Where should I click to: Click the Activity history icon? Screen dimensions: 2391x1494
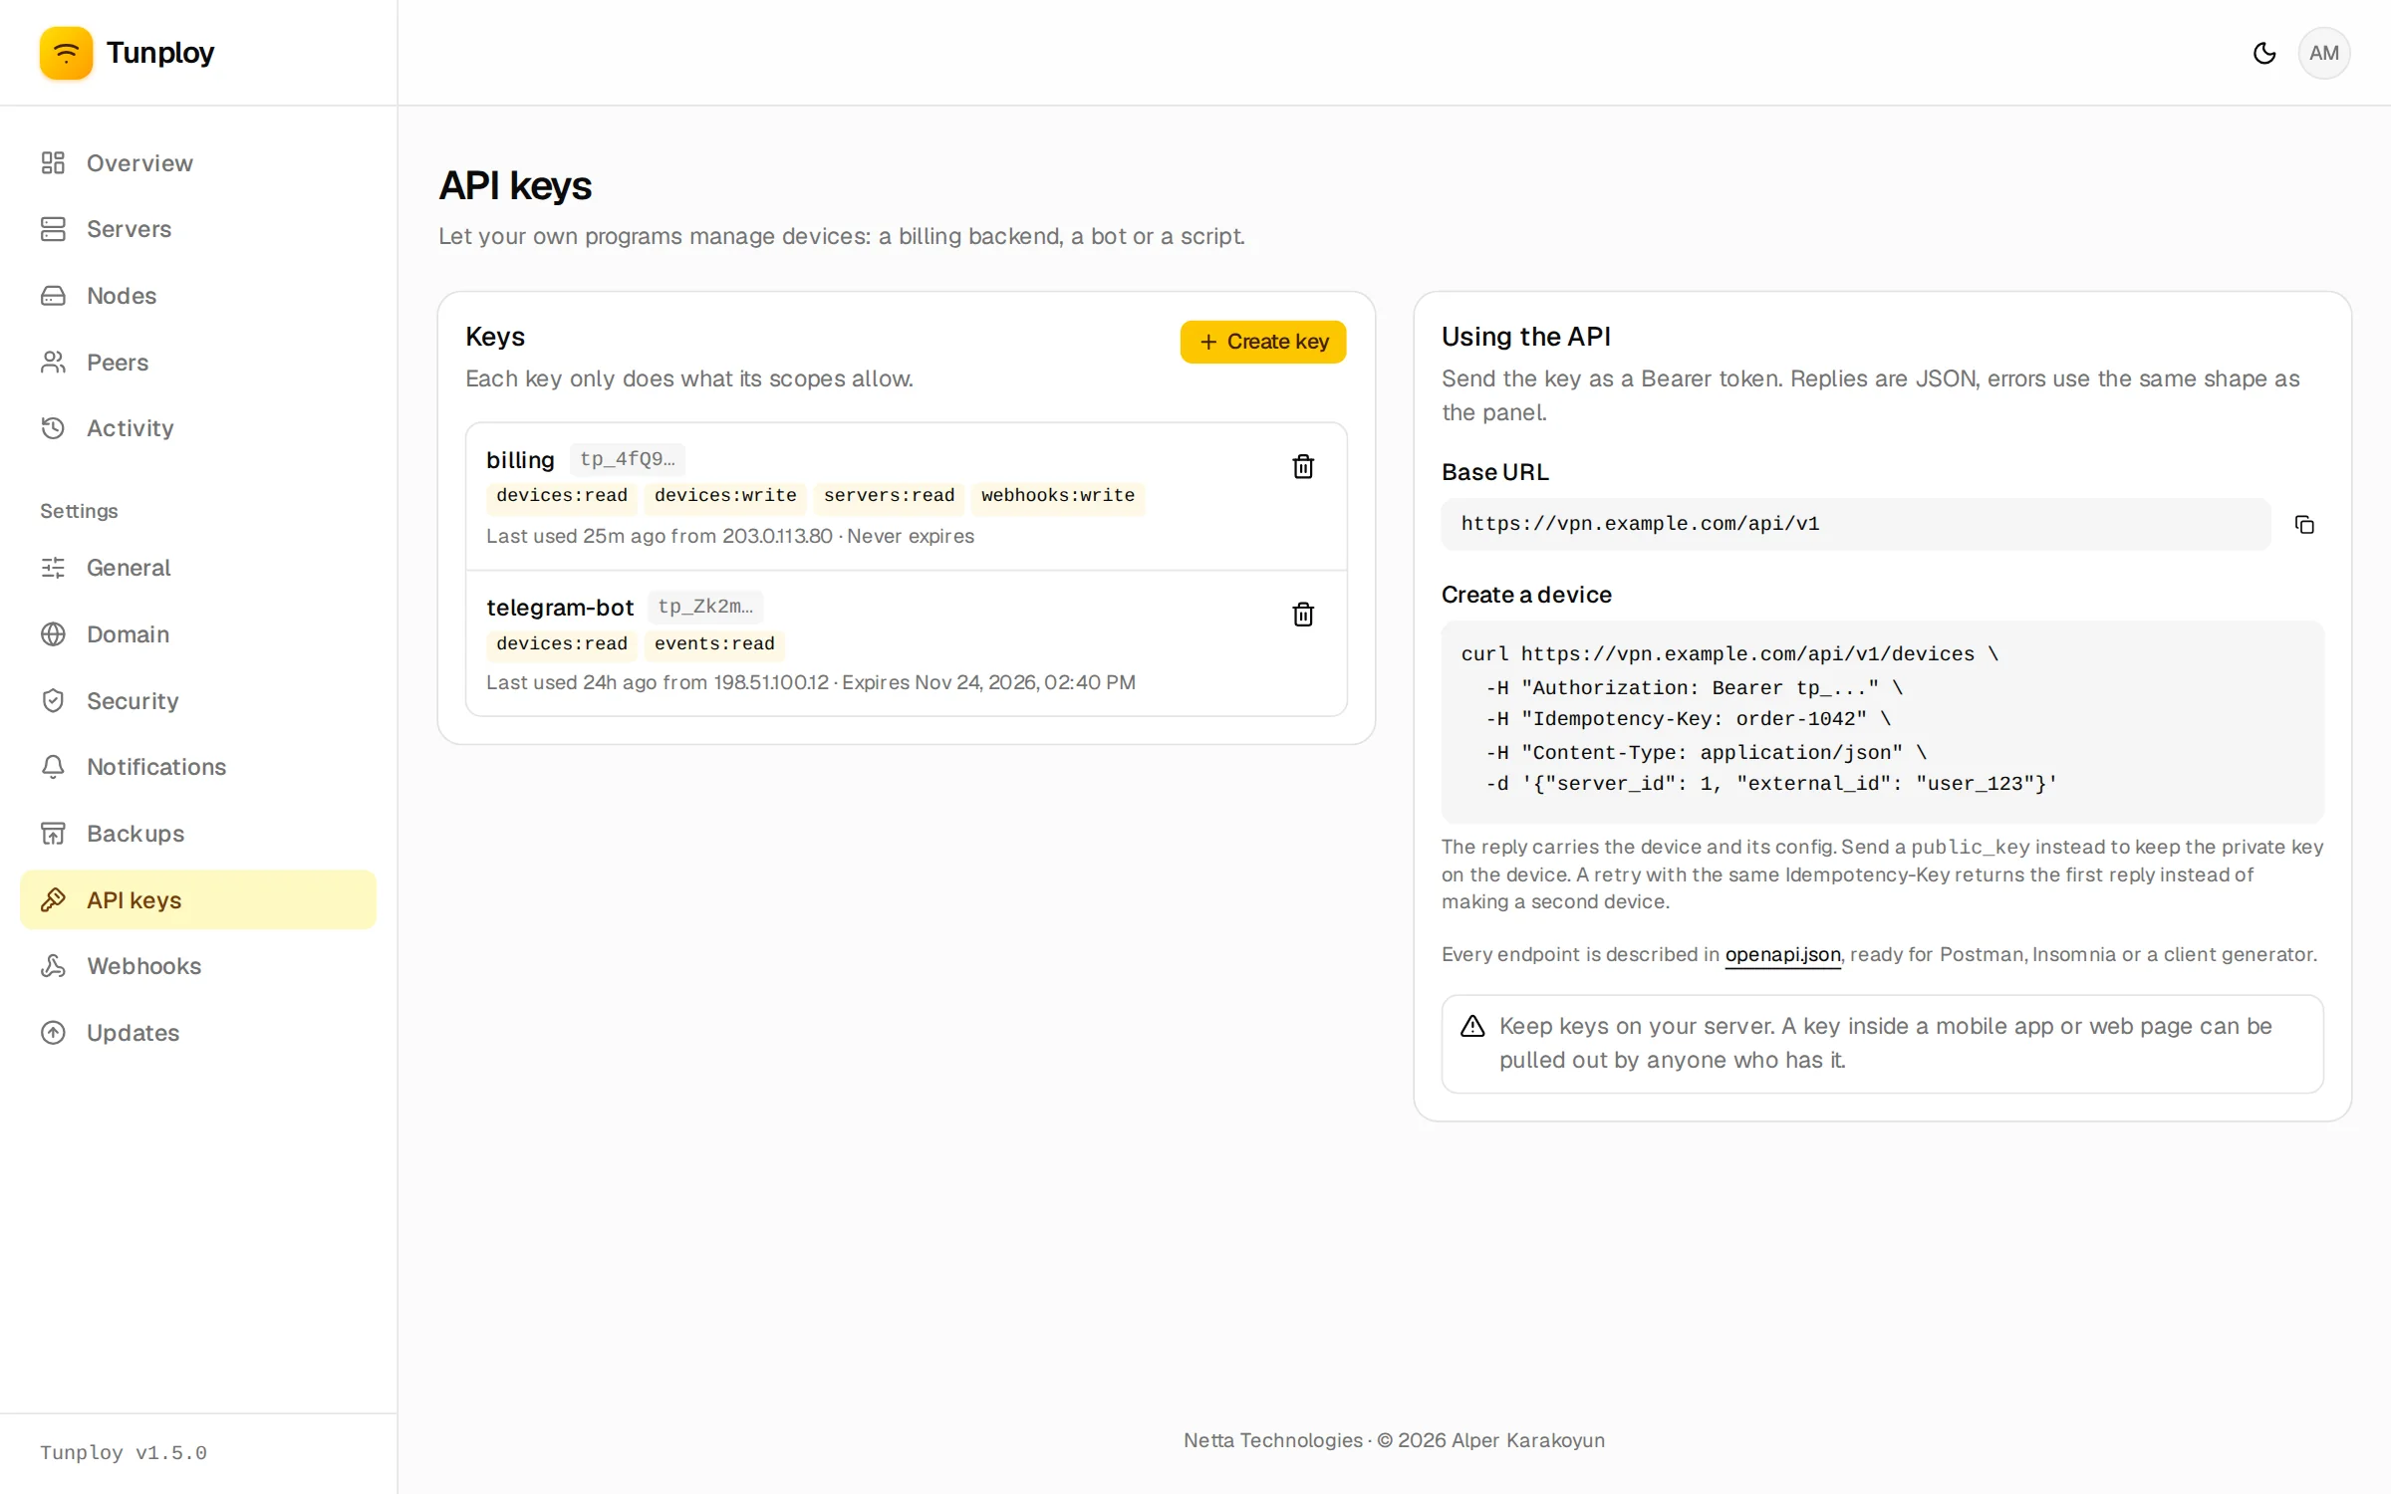pyautogui.click(x=53, y=428)
